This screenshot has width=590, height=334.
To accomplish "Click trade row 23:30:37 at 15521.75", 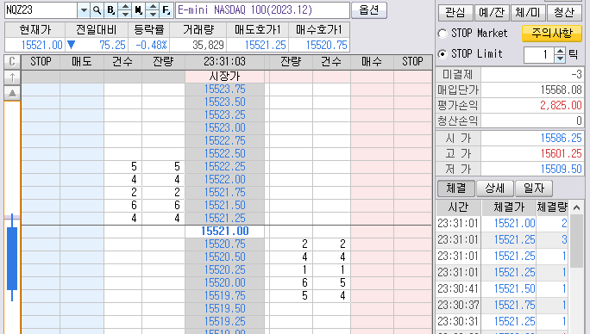I will (x=502, y=305).
